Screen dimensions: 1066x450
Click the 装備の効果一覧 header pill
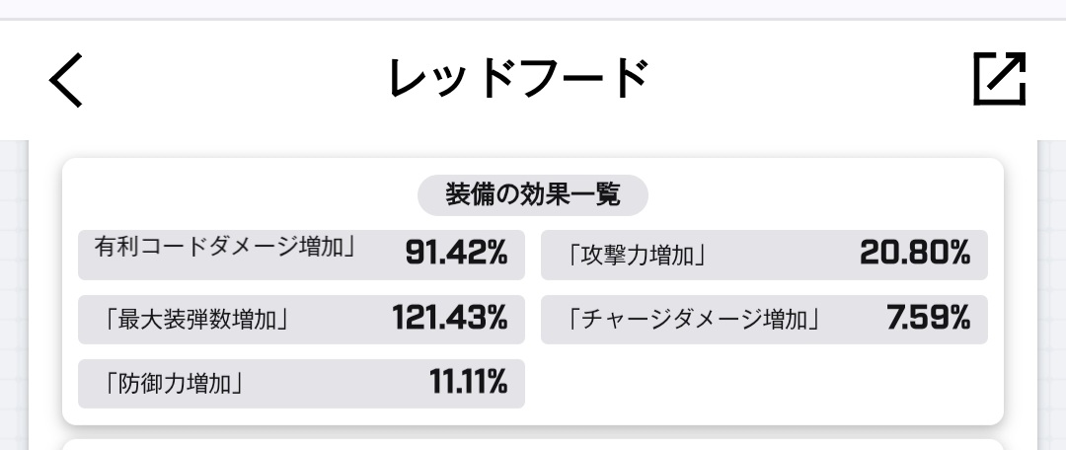point(532,195)
